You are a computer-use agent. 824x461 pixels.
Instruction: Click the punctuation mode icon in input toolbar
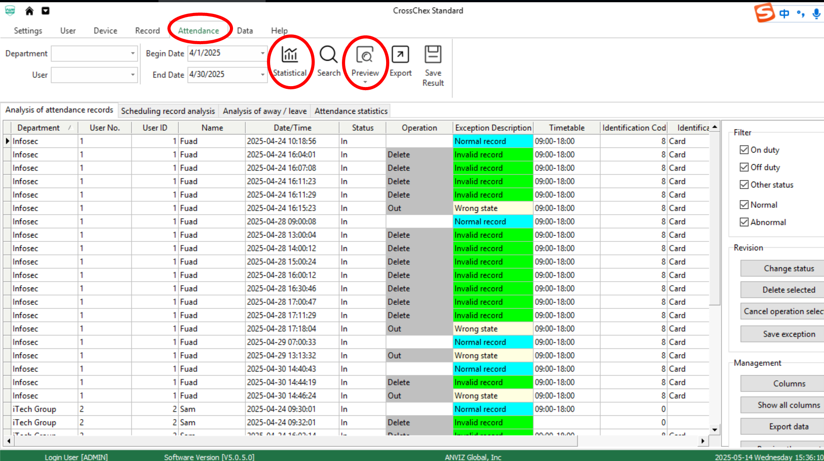801,14
